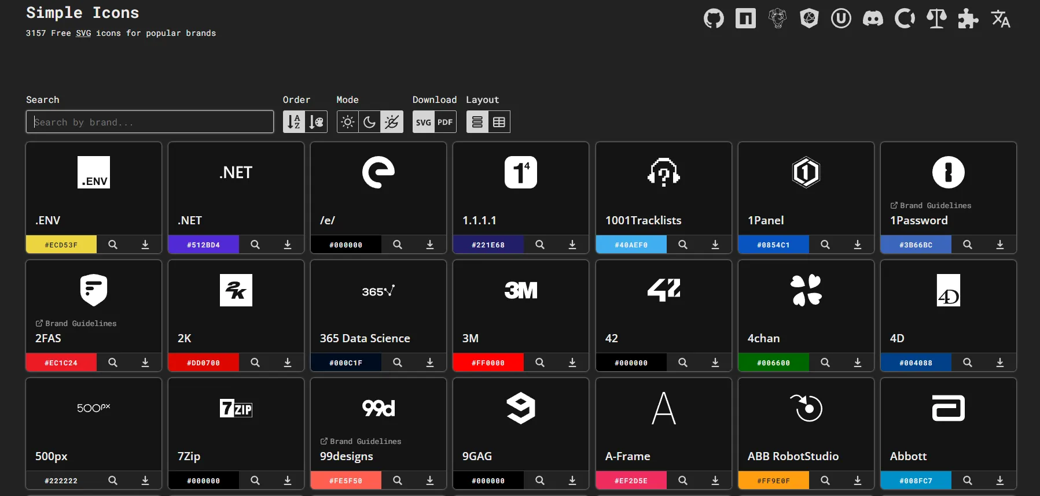This screenshot has height=496, width=1040.
Task: Open the Packagist icon link in header
Action: [777, 18]
